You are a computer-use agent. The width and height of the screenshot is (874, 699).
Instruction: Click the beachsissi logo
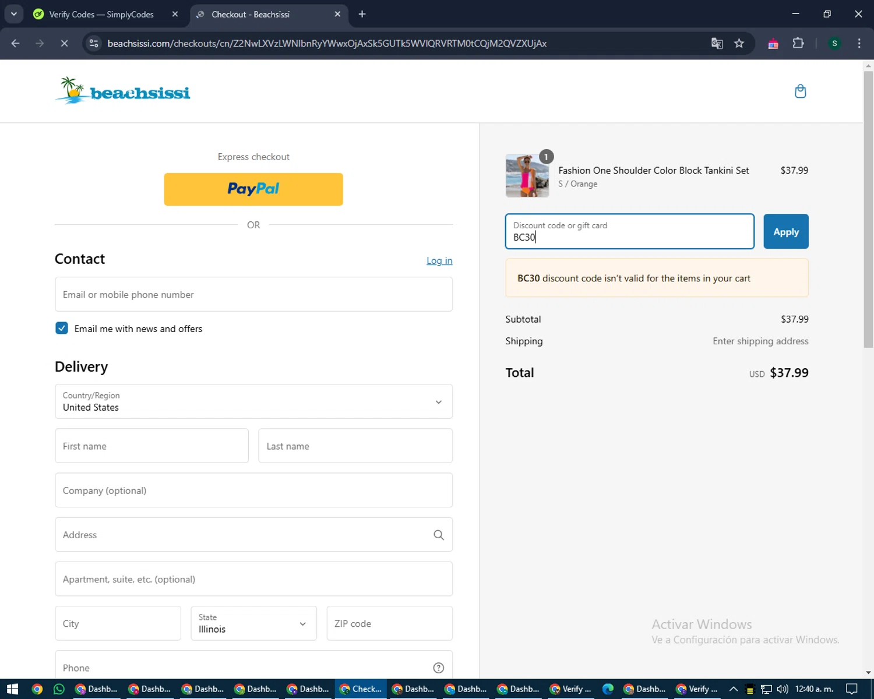(123, 91)
